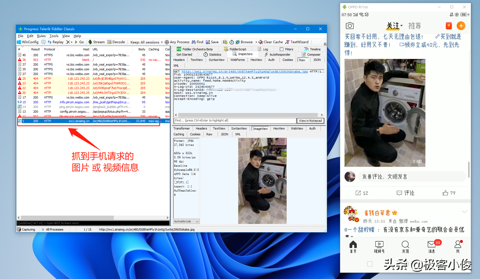Enable the checkbox beside 头条 watermark
The width and height of the screenshot is (480, 279).
(370, 264)
